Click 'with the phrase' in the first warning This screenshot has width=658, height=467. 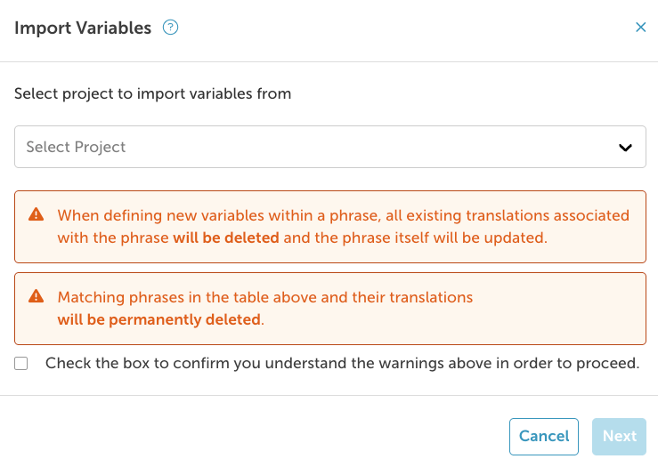[x=113, y=238]
